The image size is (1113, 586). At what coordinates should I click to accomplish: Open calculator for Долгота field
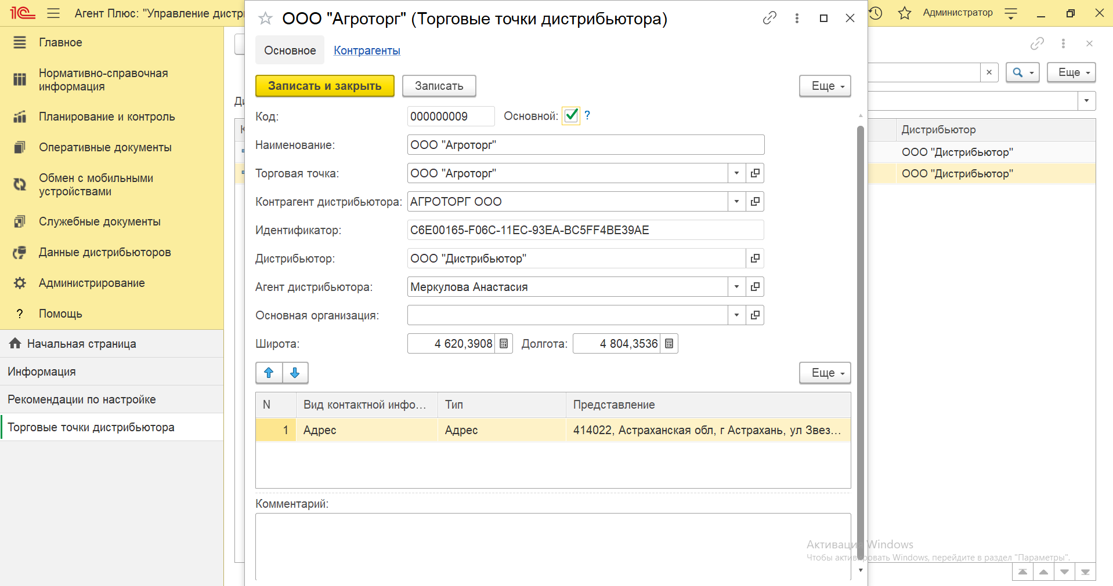click(x=669, y=344)
